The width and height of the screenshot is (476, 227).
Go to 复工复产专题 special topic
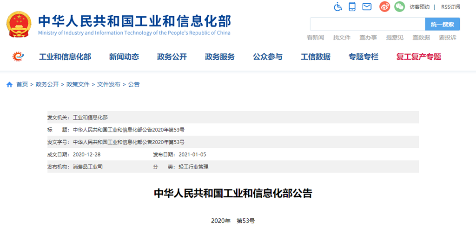tap(418, 57)
